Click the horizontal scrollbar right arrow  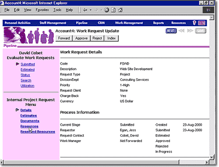point(207,162)
